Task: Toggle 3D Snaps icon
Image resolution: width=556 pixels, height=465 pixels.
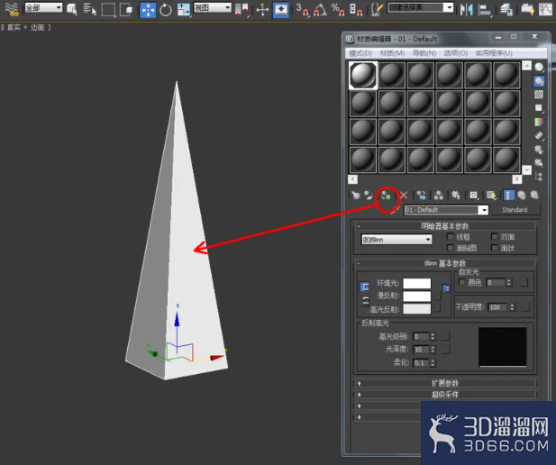Action: tap(303, 10)
